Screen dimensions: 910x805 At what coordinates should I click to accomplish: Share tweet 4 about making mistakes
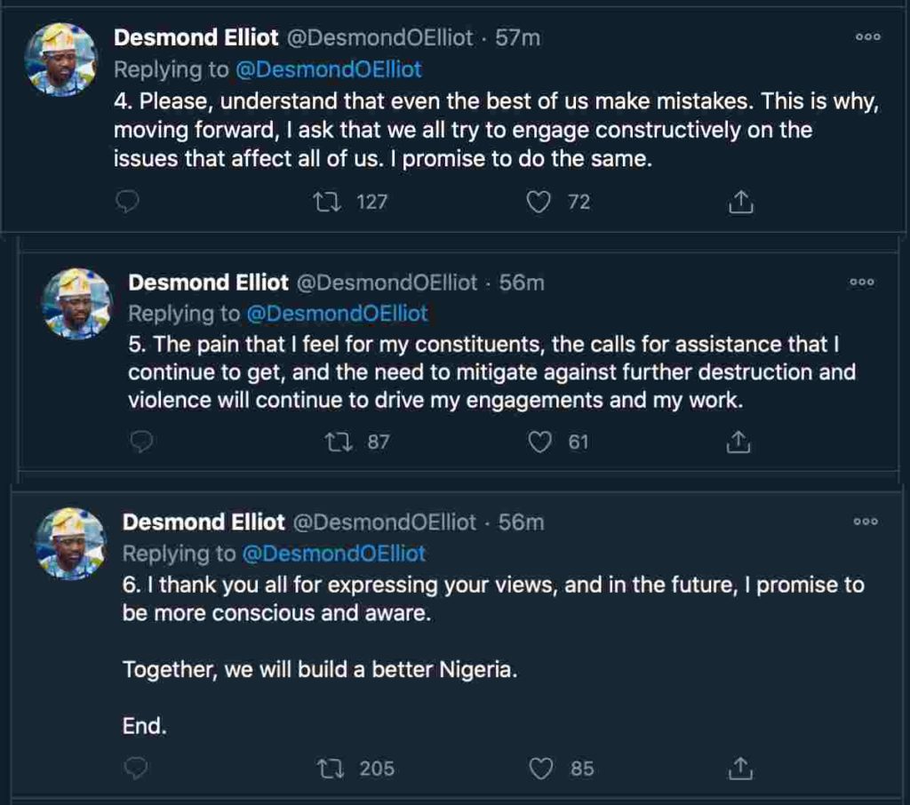pos(740,203)
